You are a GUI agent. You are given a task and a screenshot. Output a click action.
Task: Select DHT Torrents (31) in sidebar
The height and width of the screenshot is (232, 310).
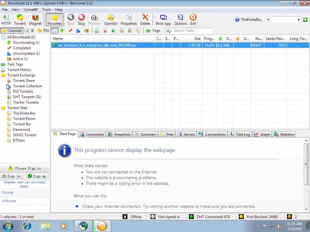27,97
